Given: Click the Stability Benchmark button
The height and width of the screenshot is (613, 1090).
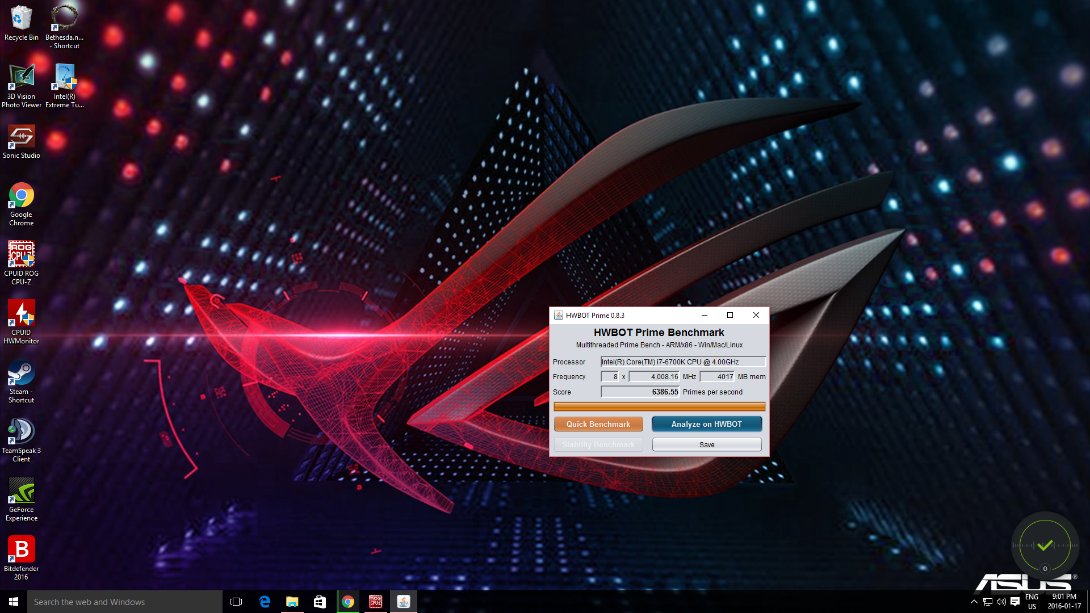Looking at the screenshot, I should pos(598,444).
